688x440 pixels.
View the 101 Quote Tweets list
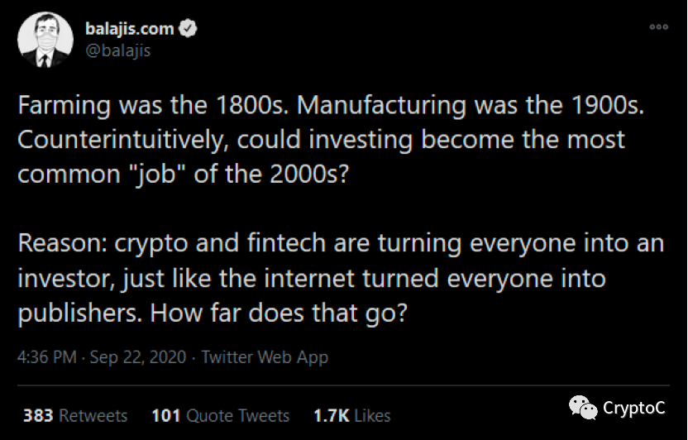[220, 414]
